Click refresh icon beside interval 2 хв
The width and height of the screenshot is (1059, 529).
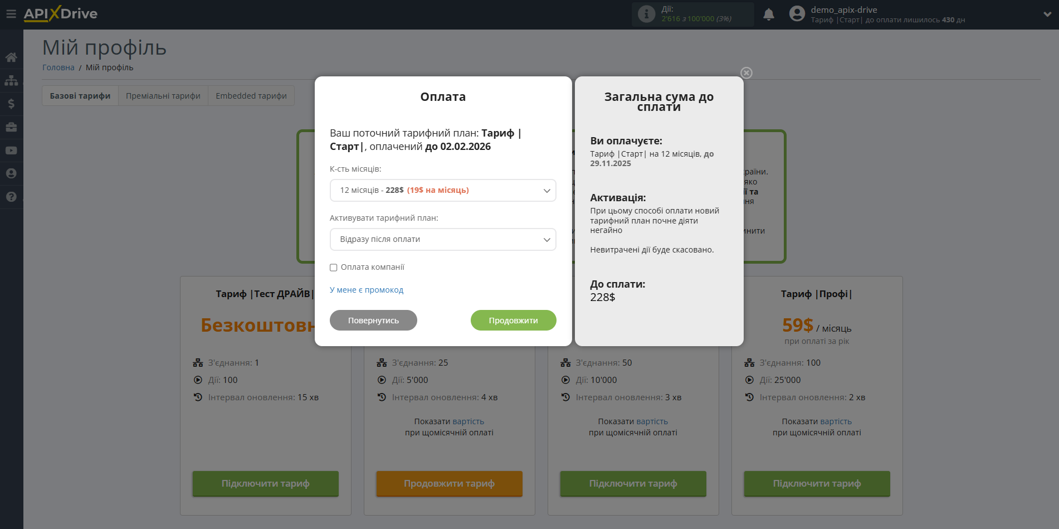[749, 397]
